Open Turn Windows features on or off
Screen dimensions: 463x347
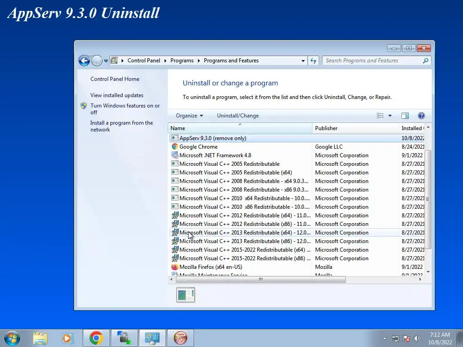125,109
